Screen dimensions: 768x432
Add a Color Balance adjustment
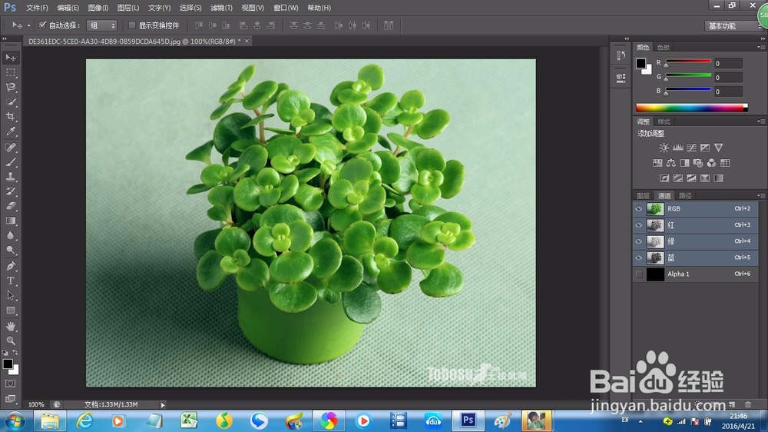tap(670, 163)
